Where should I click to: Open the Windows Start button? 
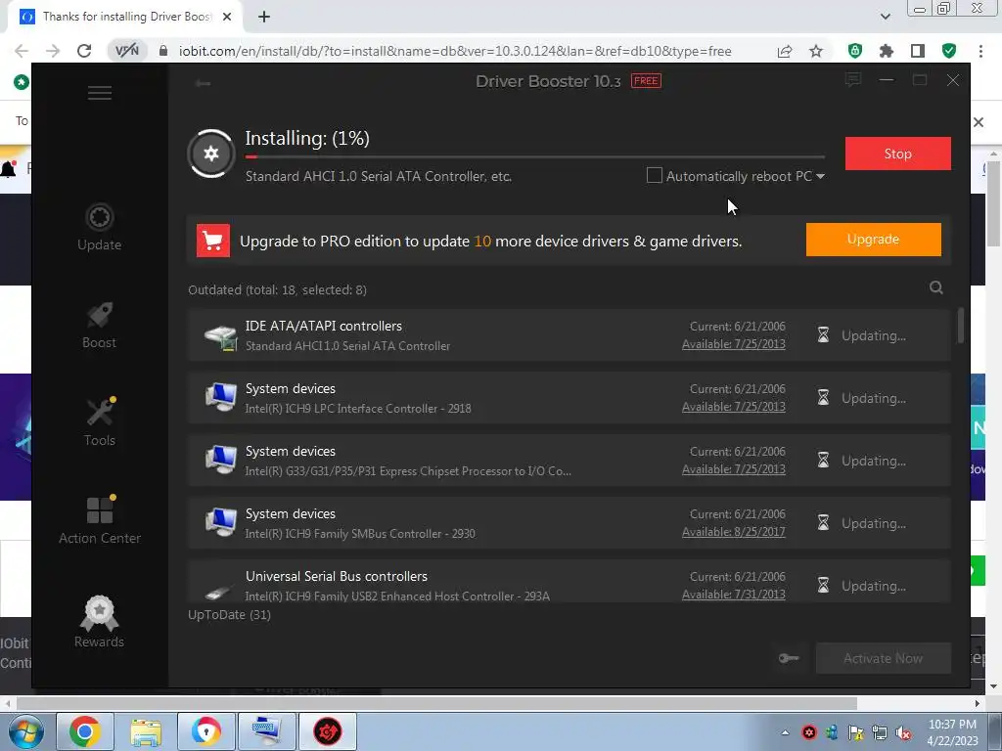25,731
